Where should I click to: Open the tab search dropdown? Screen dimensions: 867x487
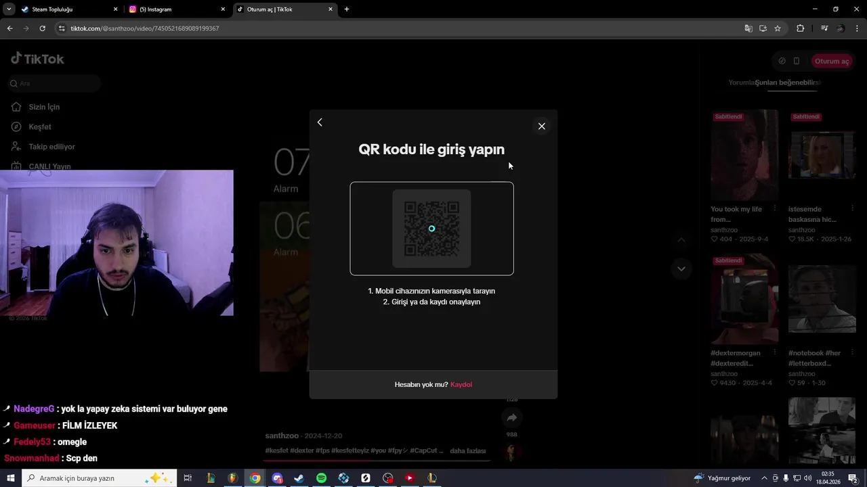(9, 9)
